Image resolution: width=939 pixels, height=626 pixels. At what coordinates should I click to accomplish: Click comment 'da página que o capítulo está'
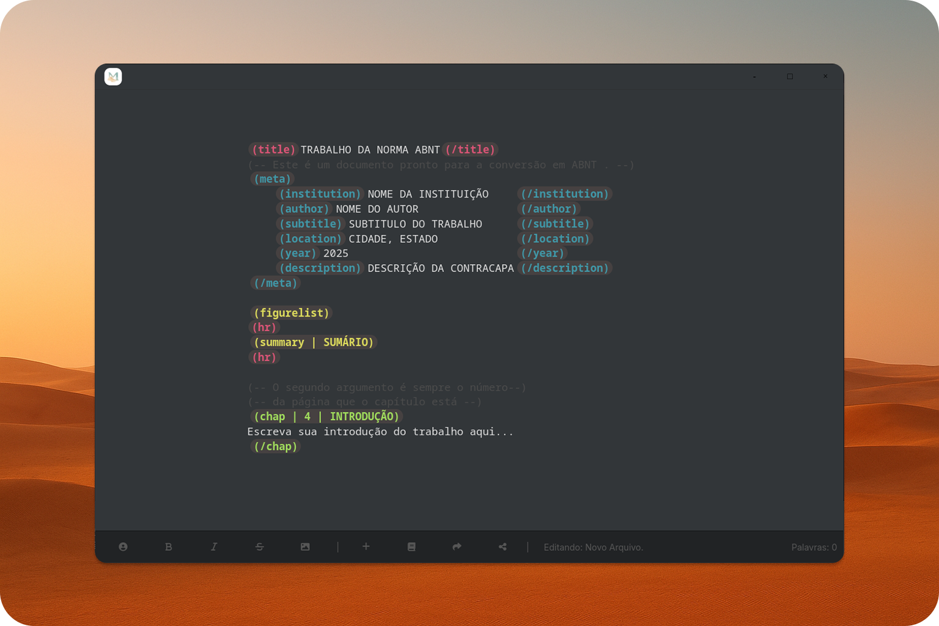(364, 402)
